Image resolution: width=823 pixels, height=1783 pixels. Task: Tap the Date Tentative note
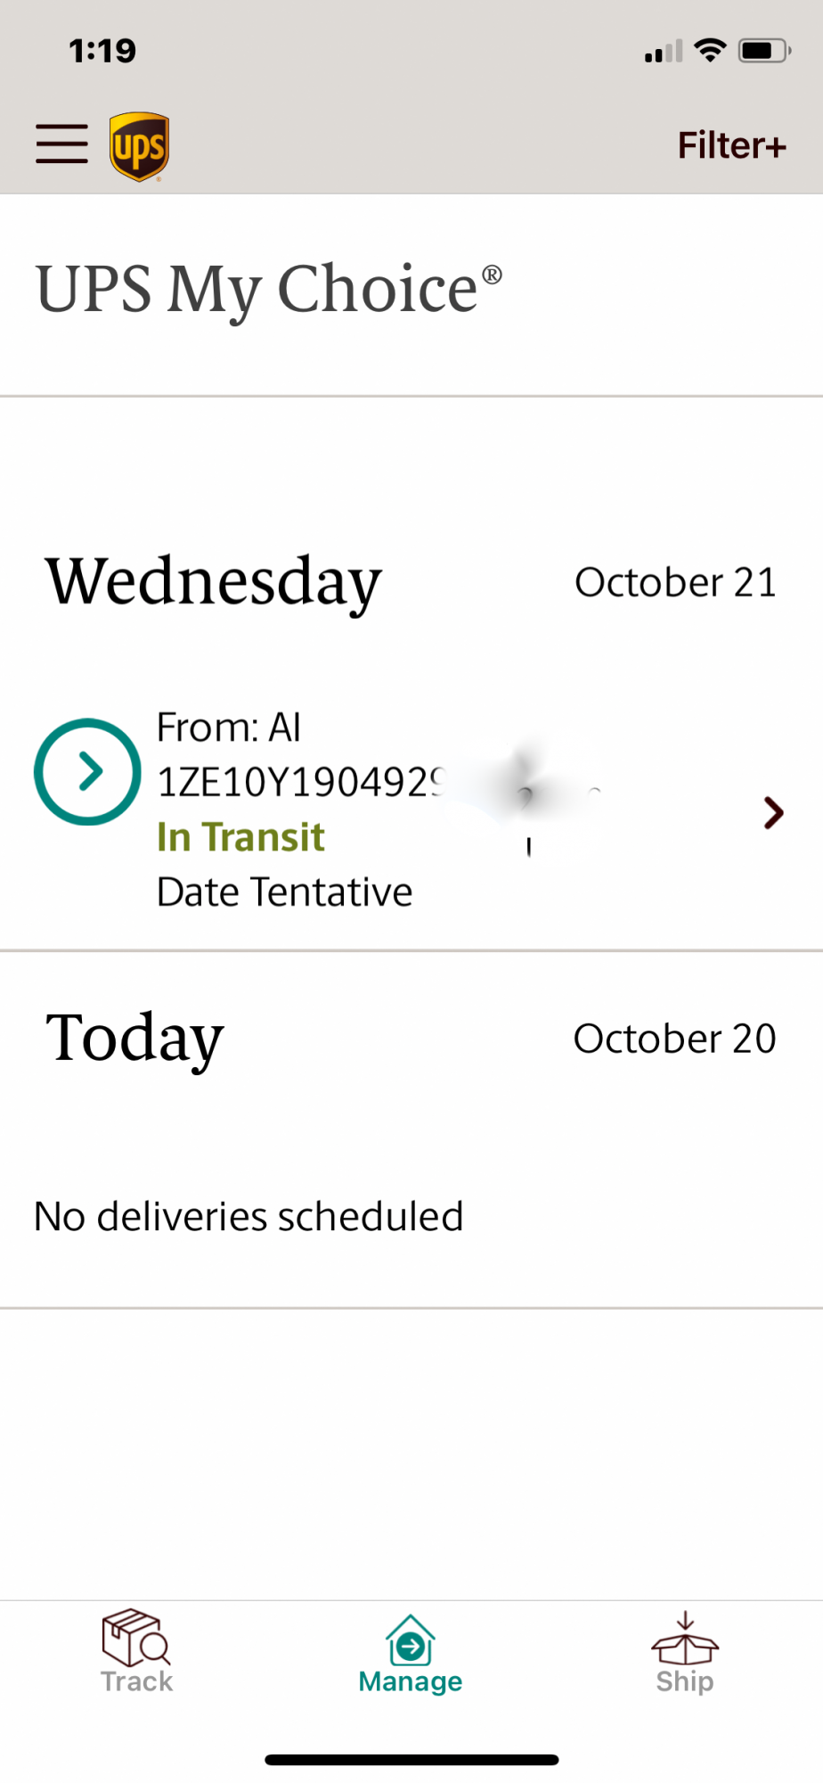pyautogui.click(x=284, y=891)
